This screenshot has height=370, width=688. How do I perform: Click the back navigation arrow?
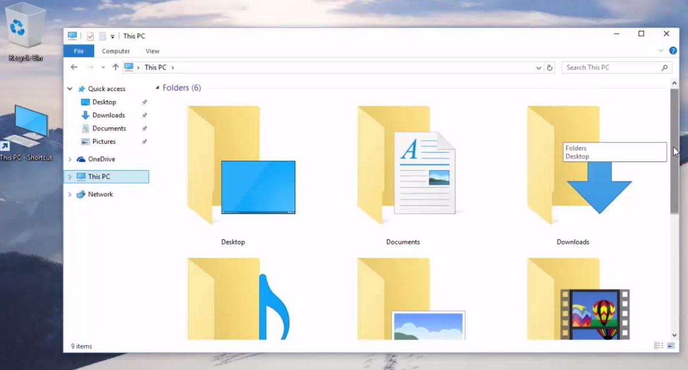tap(74, 67)
